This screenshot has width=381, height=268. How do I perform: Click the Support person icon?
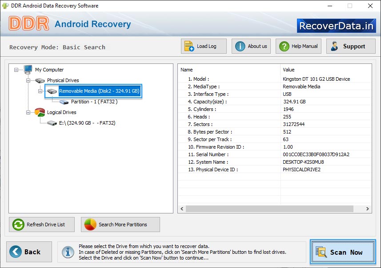[334, 46]
